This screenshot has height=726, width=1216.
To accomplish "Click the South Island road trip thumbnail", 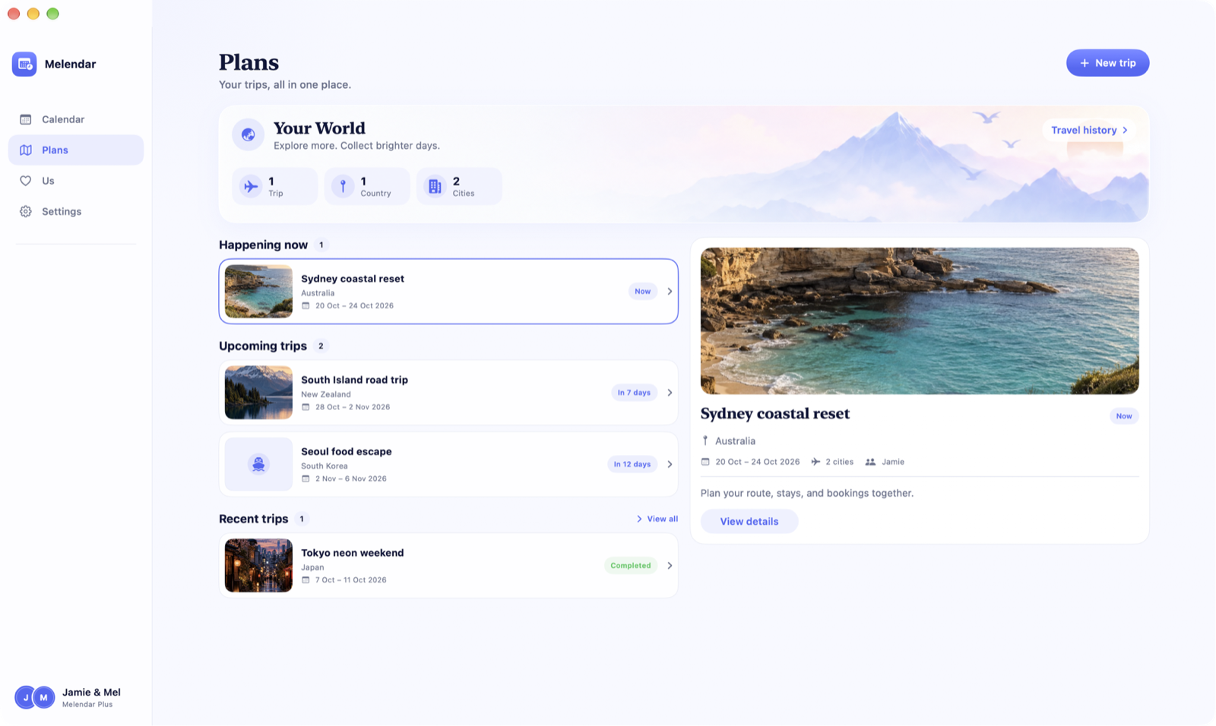I will 258,393.
